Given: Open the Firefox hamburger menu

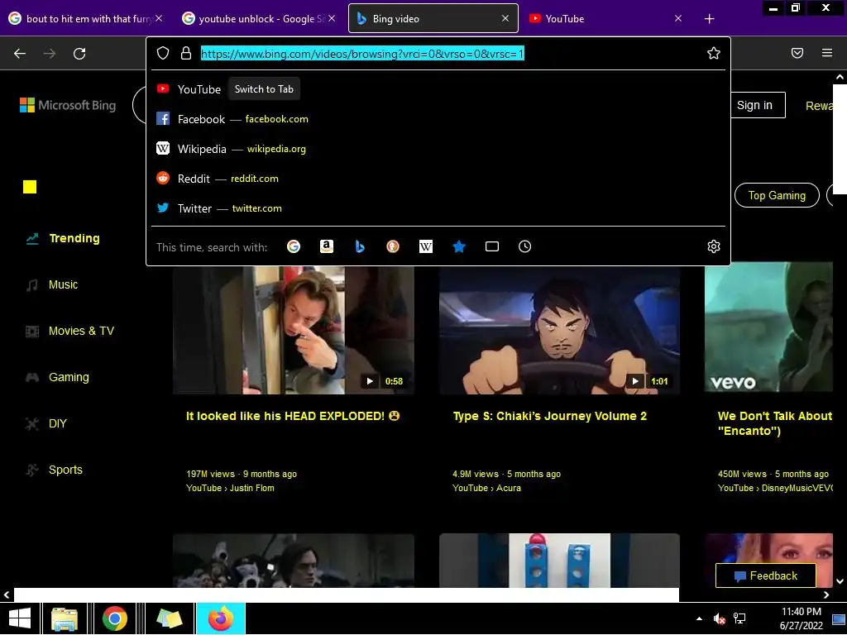Looking at the screenshot, I should [827, 53].
